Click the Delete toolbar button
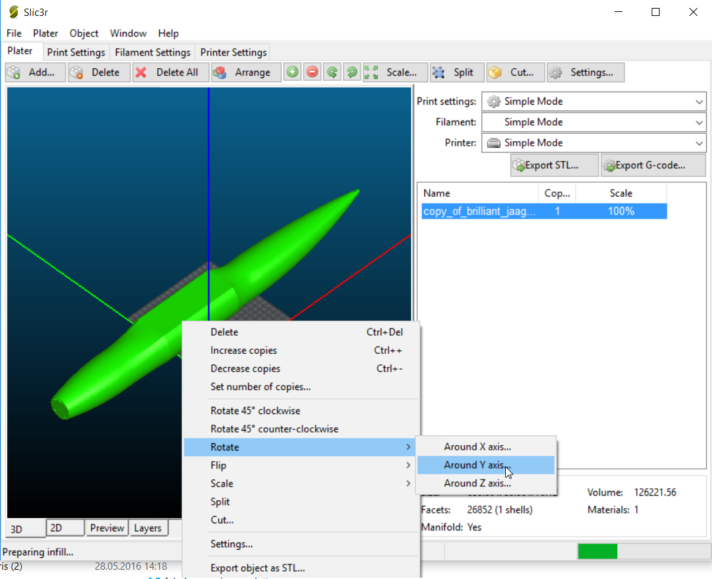 (x=99, y=73)
